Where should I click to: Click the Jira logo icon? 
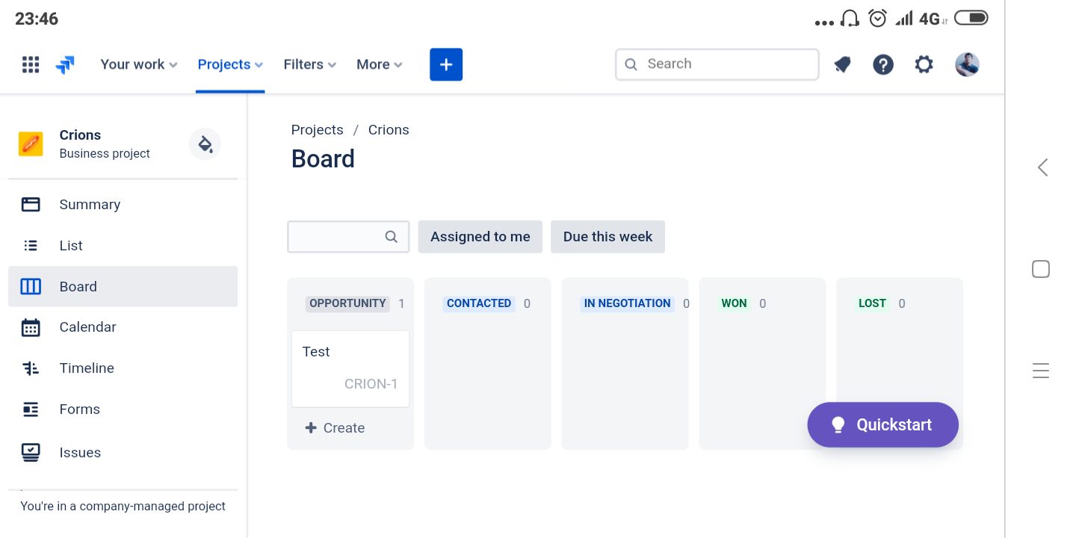(x=65, y=65)
